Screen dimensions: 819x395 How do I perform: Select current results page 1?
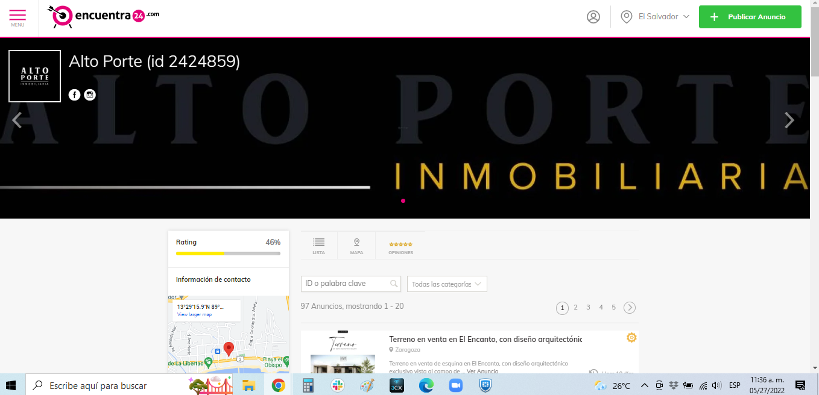562,308
